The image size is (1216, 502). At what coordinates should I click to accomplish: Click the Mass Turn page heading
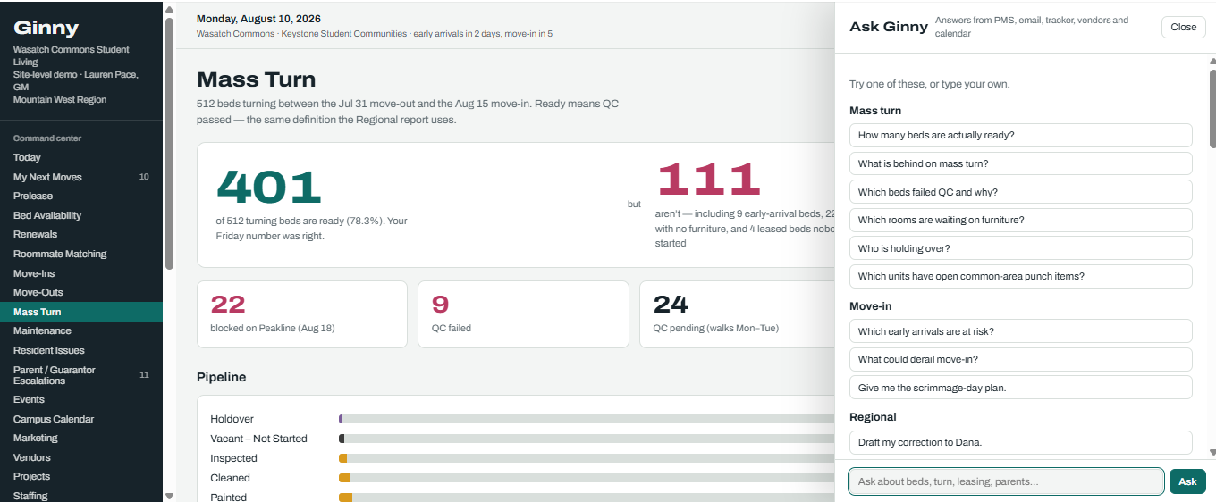256,80
